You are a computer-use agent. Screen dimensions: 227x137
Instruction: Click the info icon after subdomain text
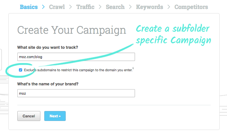[x=133, y=68]
